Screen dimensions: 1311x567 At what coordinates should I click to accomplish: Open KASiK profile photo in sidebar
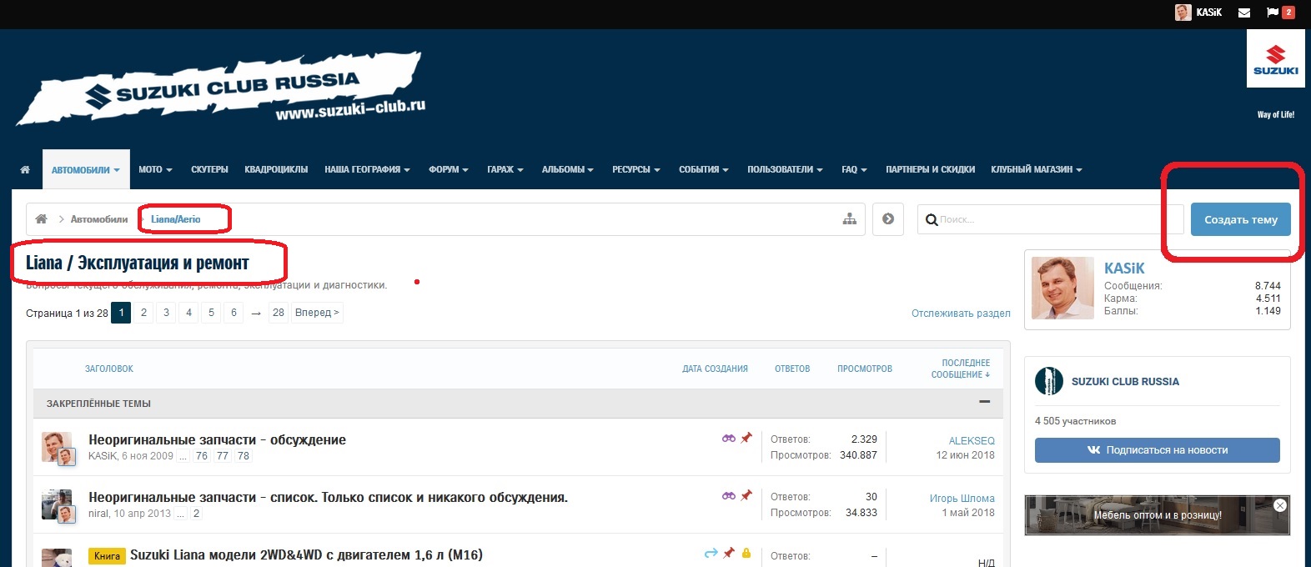pyautogui.click(x=1062, y=289)
